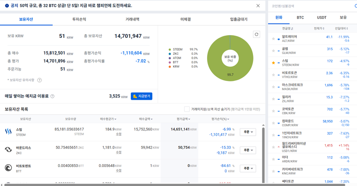The image size is (357, 186).
Task: Click the help icon next to 보유자산 유의사항
Action: (x=39, y=80)
